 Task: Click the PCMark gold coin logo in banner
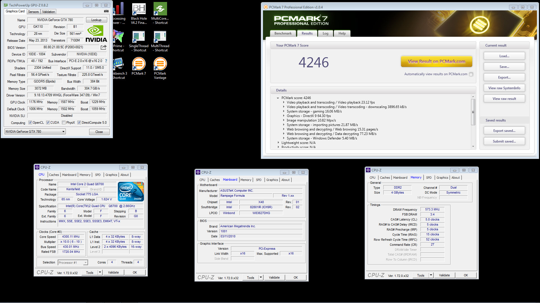[480, 25]
